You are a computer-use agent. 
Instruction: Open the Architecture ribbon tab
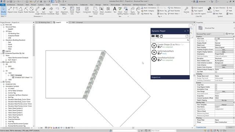11,5
